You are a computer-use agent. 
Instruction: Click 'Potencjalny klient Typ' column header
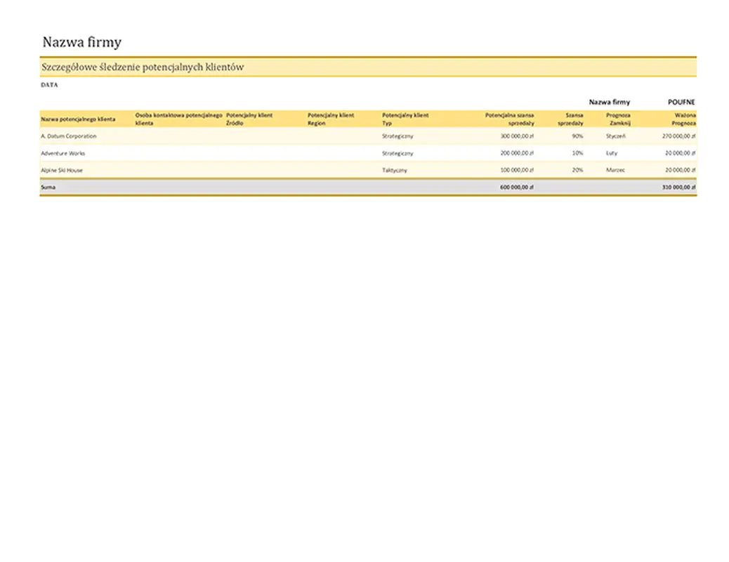tap(405, 119)
